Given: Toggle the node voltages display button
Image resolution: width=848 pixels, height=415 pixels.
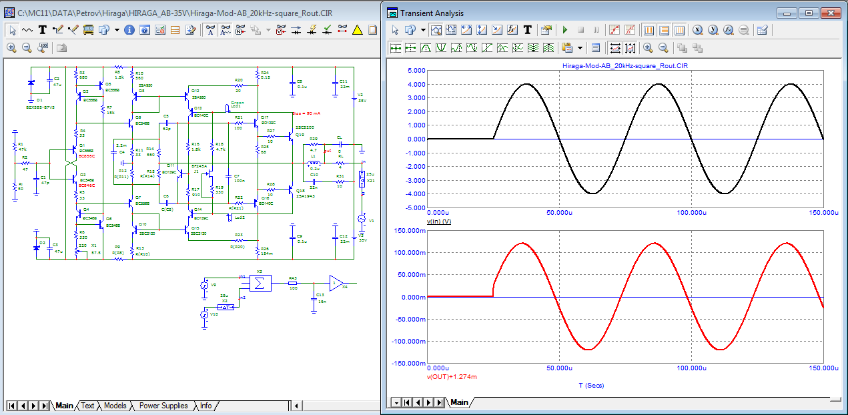Looking at the screenshot, I should (280, 30).
